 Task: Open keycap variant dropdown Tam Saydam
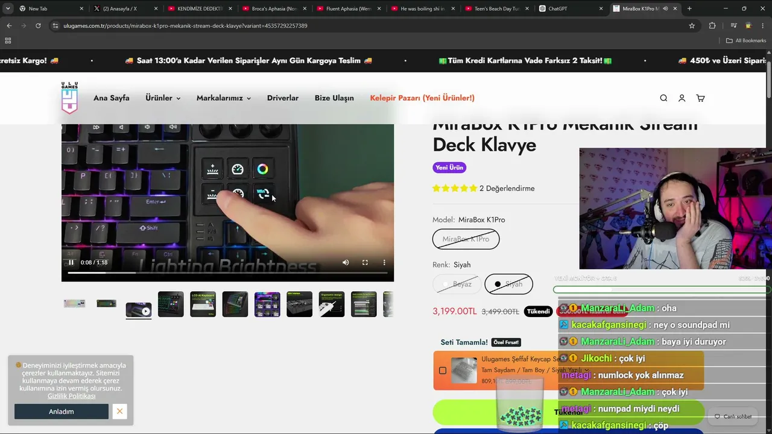coord(534,370)
